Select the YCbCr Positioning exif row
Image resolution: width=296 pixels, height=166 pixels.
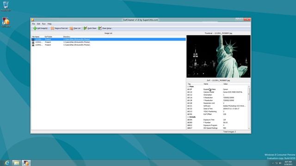[x=217, y=112]
